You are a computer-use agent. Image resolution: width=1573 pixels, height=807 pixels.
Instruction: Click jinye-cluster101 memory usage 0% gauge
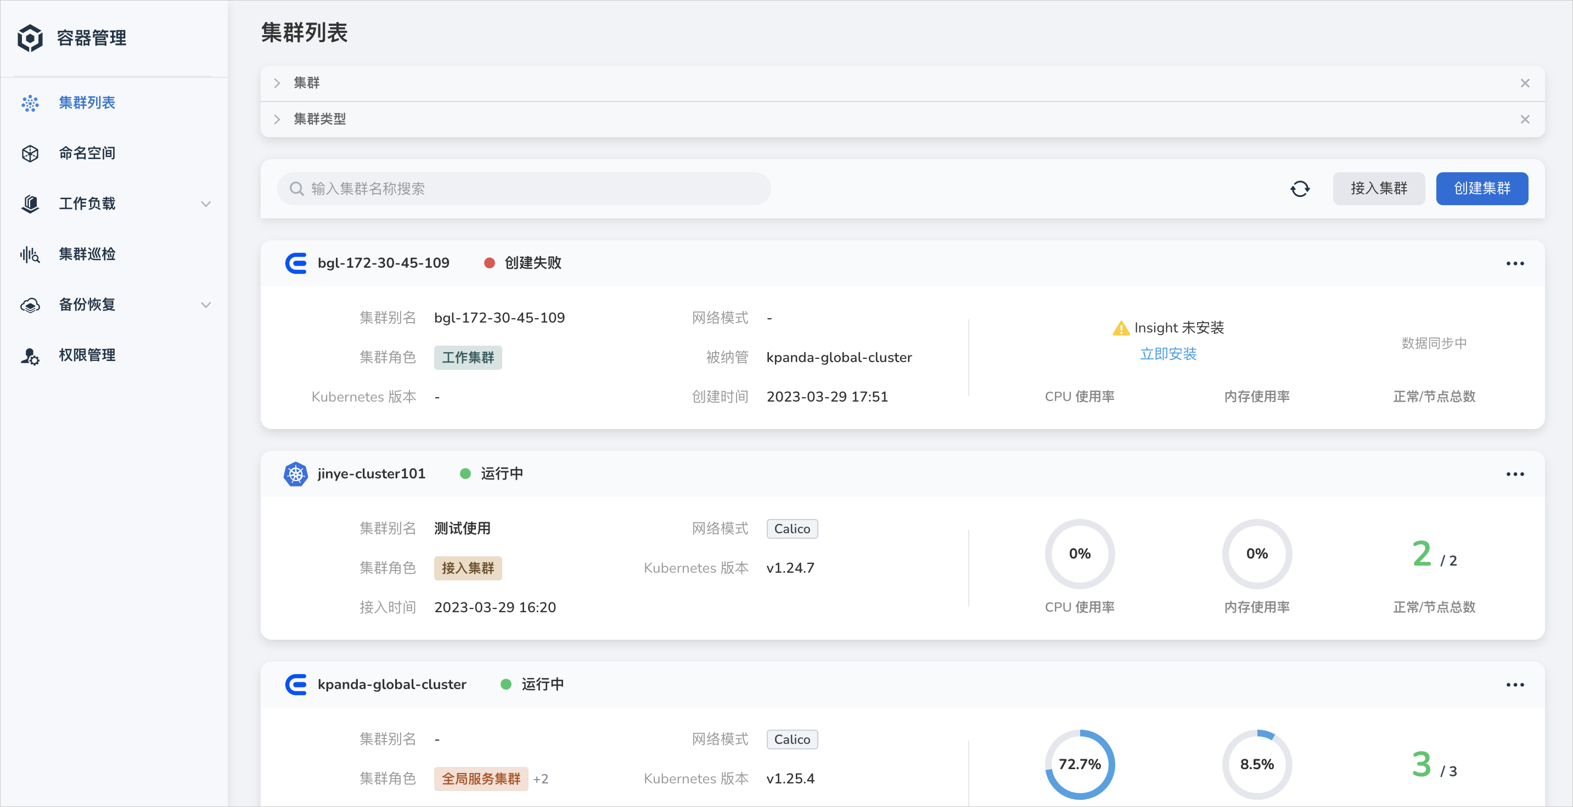coord(1256,554)
